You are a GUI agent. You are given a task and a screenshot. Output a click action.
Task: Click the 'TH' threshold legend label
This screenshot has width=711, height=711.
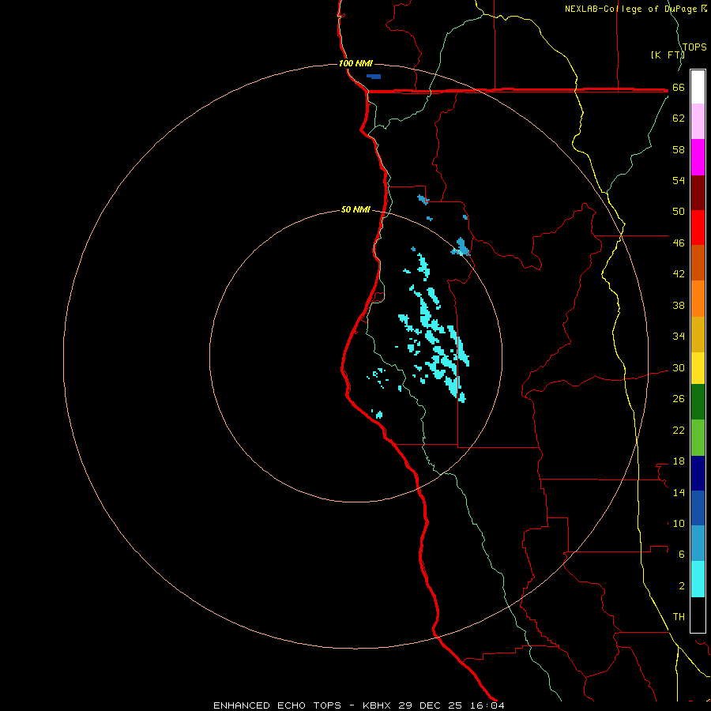pyautogui.click(x=679, y=616)
